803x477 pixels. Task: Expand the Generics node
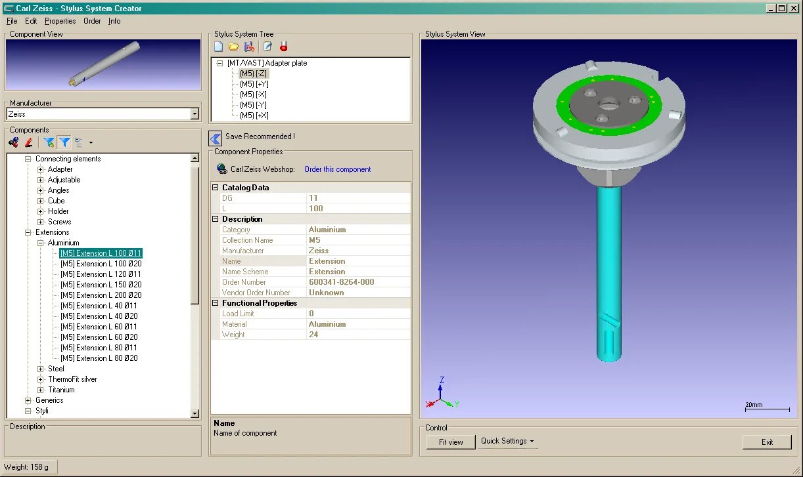coord(28,400)
